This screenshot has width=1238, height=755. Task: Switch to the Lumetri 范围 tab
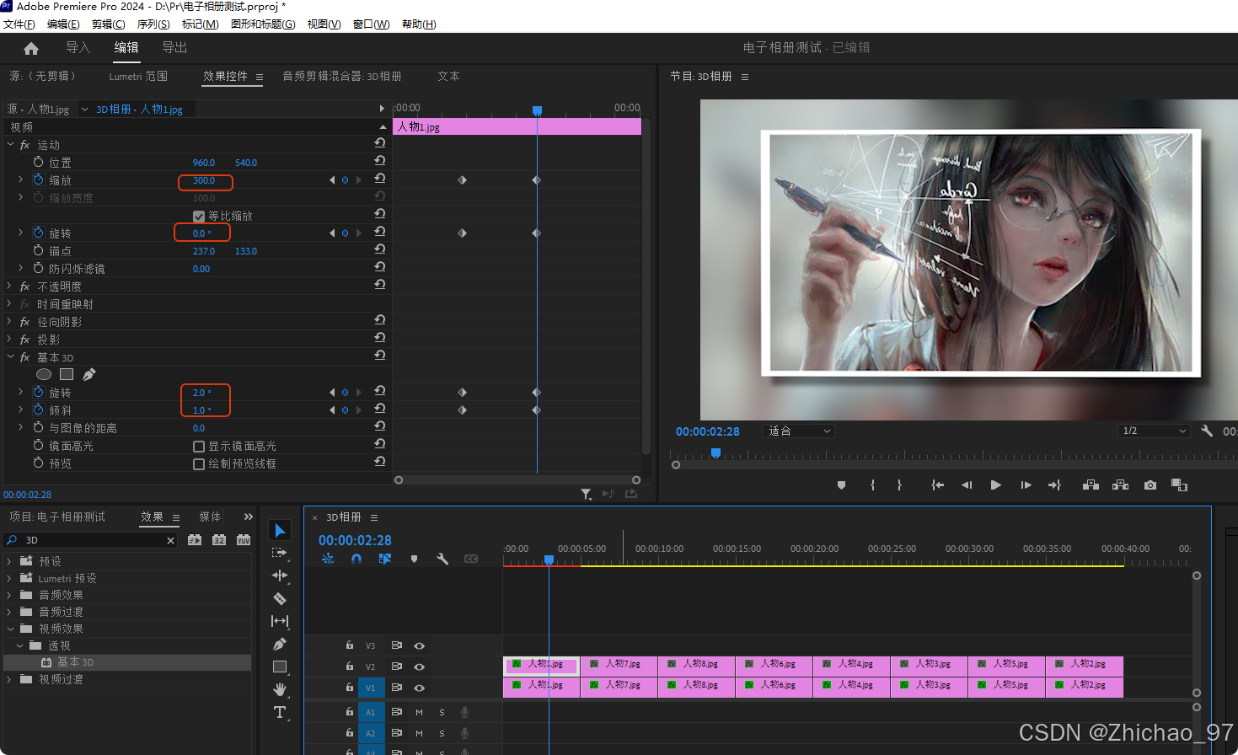[138, 77]
